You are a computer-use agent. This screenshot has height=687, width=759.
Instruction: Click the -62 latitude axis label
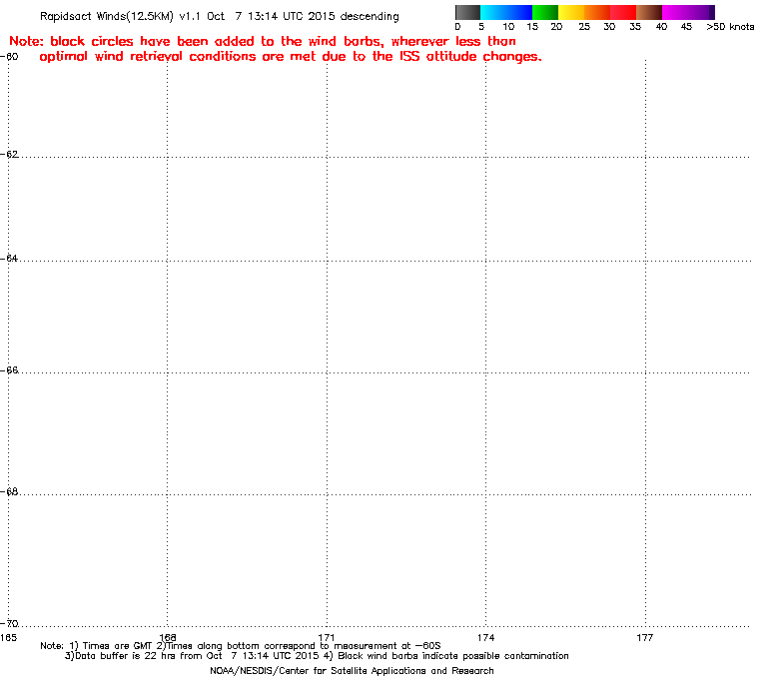[9, 154]
